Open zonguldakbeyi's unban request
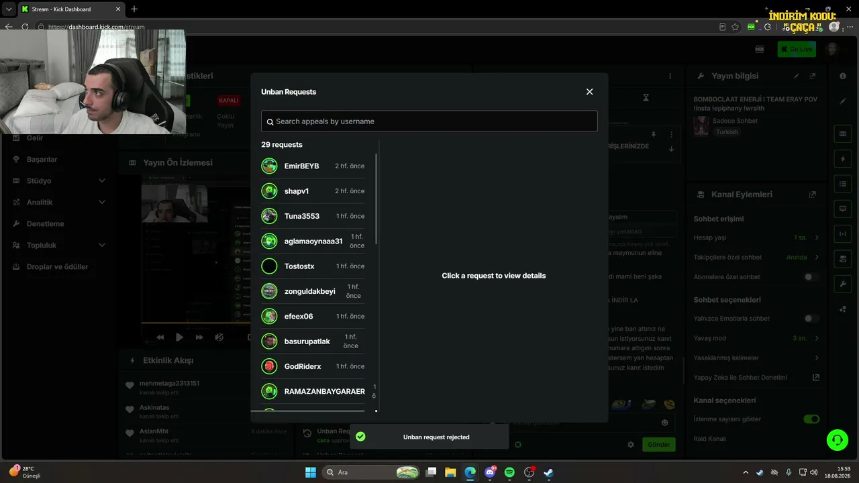 pyautogui.click(x=313, y=291)
